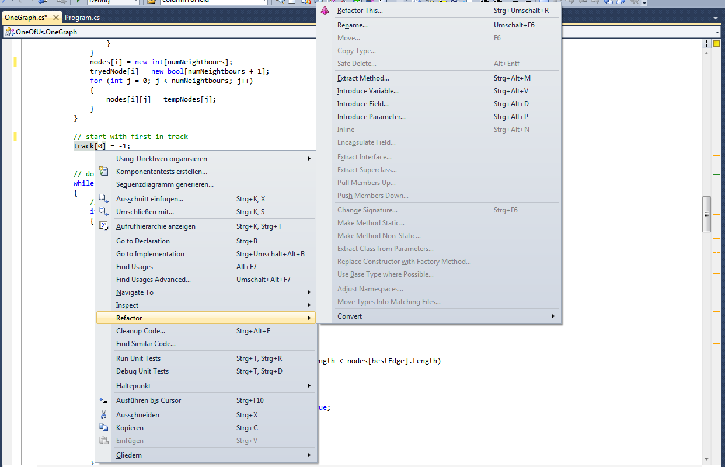Click the yellow marker square at top right

click(x=717, y=43)
